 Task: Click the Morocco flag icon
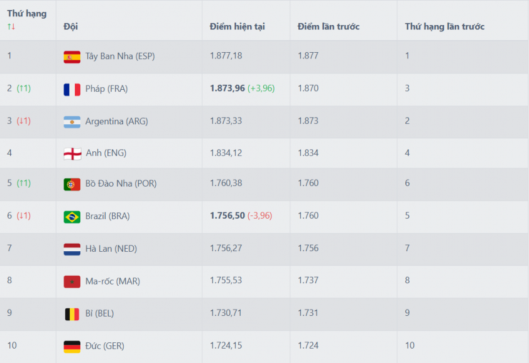click(72, 282)
